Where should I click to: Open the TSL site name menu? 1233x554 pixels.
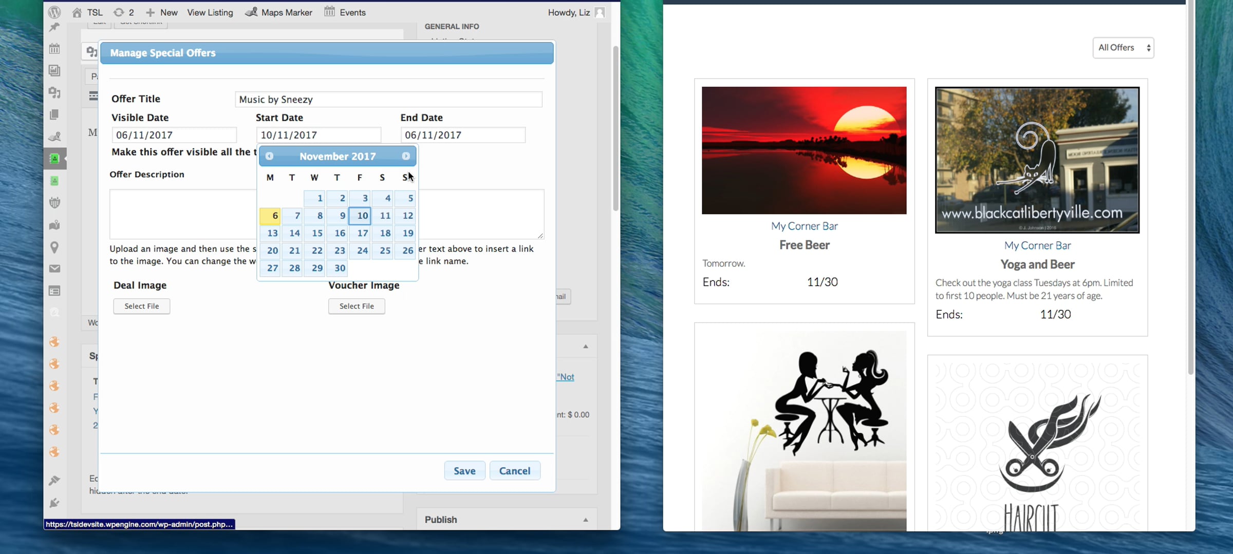pyautogui.click(x=95, y=12)
